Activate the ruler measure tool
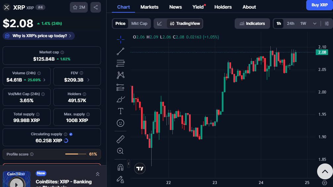This screenshot has height=187, width=333. [120, 139]
